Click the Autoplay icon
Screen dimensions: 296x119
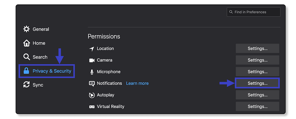tap(92, 95)
